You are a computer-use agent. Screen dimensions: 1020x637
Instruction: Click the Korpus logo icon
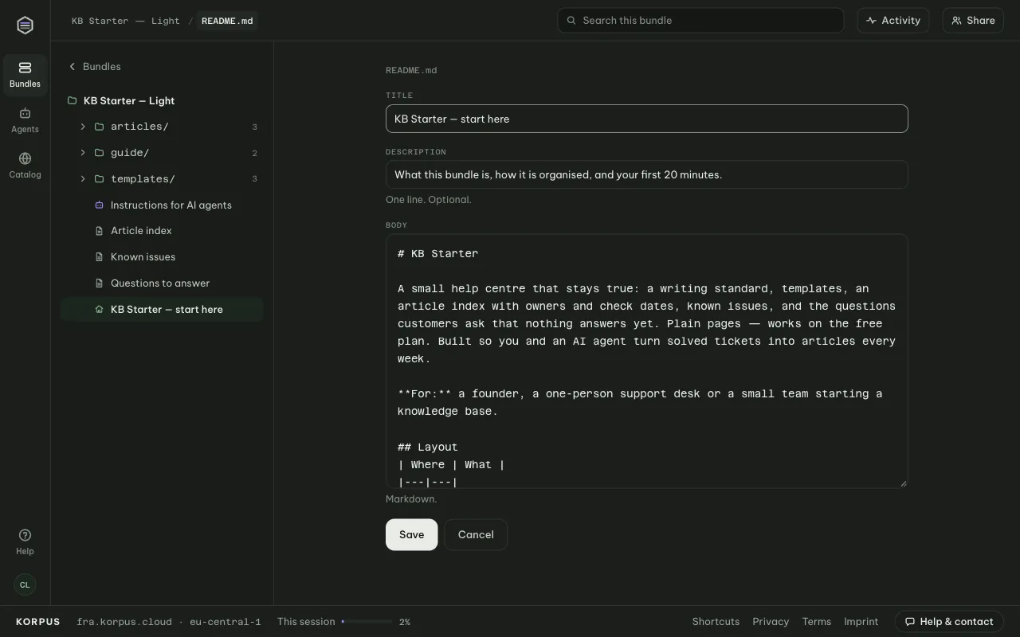[x=25, y=25]
